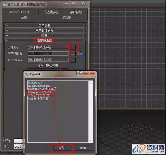Click the 材质编辑器 renderer name field
Screen dimensions: 166x155
[48, 53]
